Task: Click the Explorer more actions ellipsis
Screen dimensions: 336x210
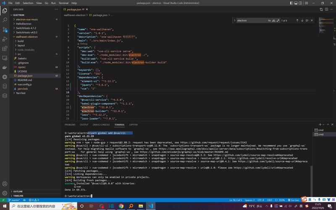Action: click(56, 9)
